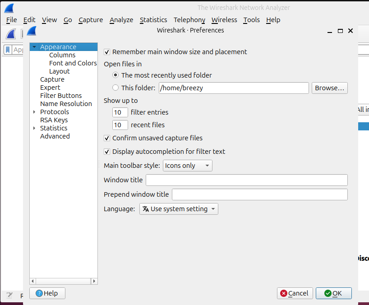This screenshot has width=369, height=305.
Task: Open the Telephony menu
Action: pos(189,20)
